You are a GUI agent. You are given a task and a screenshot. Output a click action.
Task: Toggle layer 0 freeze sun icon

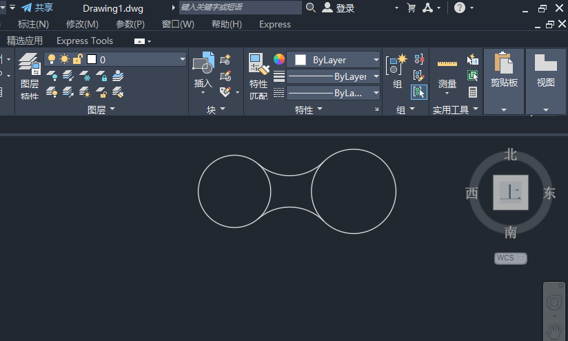coord(65,59)
